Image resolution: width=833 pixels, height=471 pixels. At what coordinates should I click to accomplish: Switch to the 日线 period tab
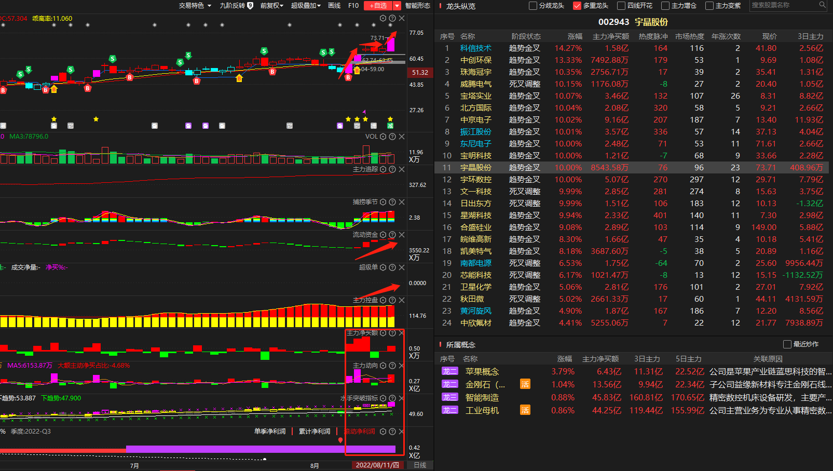coord(420,465)
